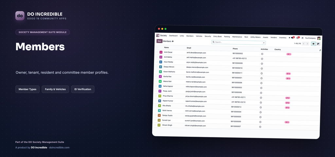This screenshot has height=157, width=335.
Task: Check the Rohit Verma row checkbox
Action: pyautogui.click(x=155, y=111)
